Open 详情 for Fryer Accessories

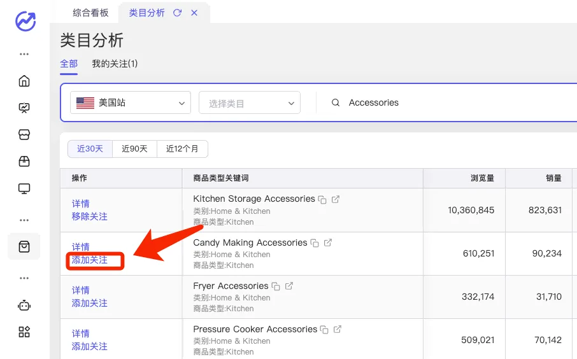tap(81, 290)
